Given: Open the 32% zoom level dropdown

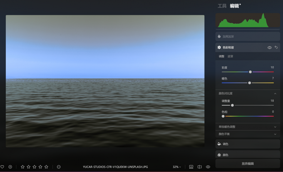Looking at the screenshot, I should [x=177, y=167].
